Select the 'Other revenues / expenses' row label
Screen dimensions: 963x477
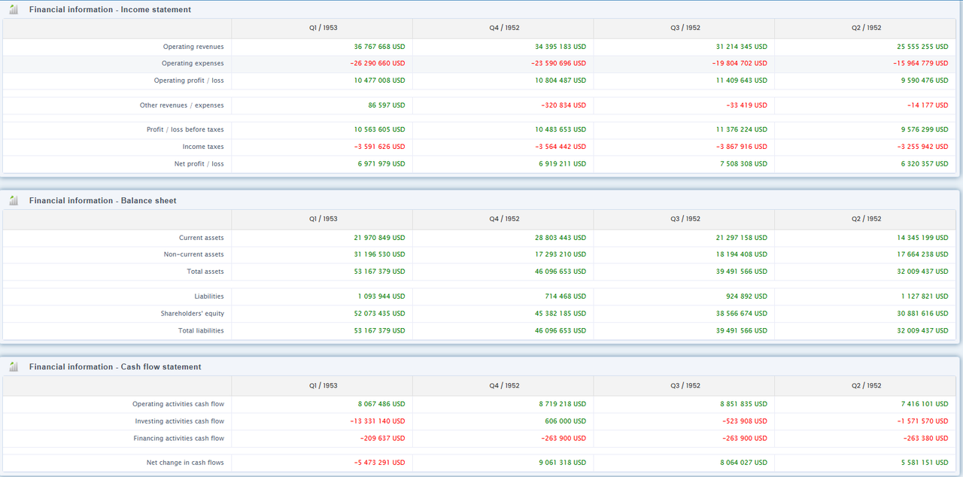182,105
